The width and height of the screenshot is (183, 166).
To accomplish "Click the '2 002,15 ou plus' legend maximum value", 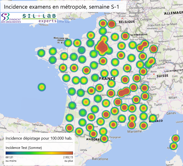I will (x=66, y=159).
